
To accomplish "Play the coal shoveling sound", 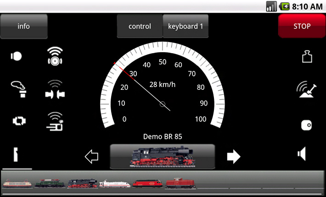I will point(306,89).
